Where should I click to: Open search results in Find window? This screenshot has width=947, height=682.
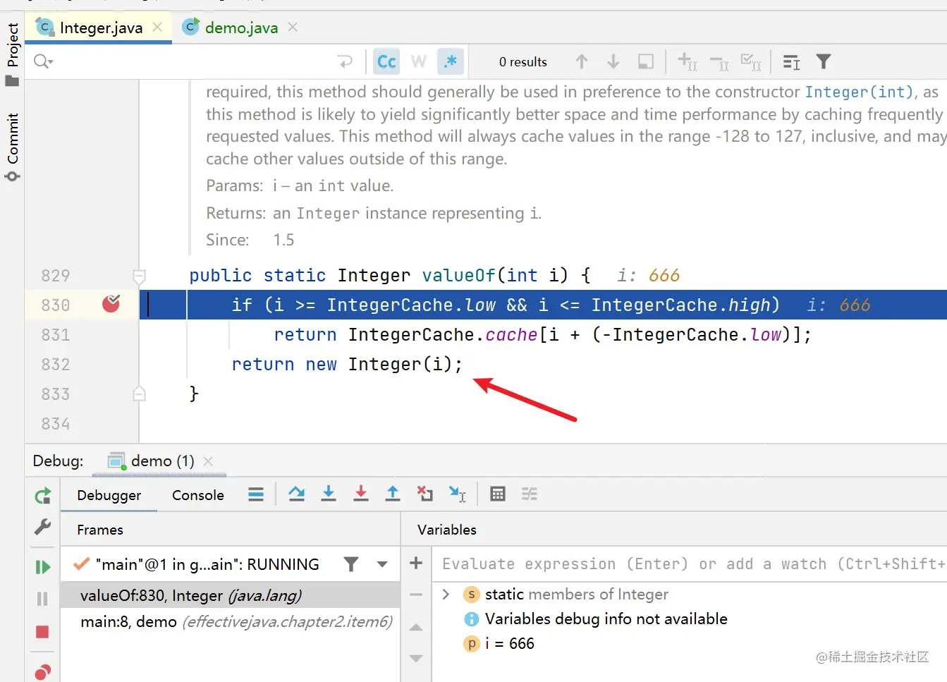point(645,61)
